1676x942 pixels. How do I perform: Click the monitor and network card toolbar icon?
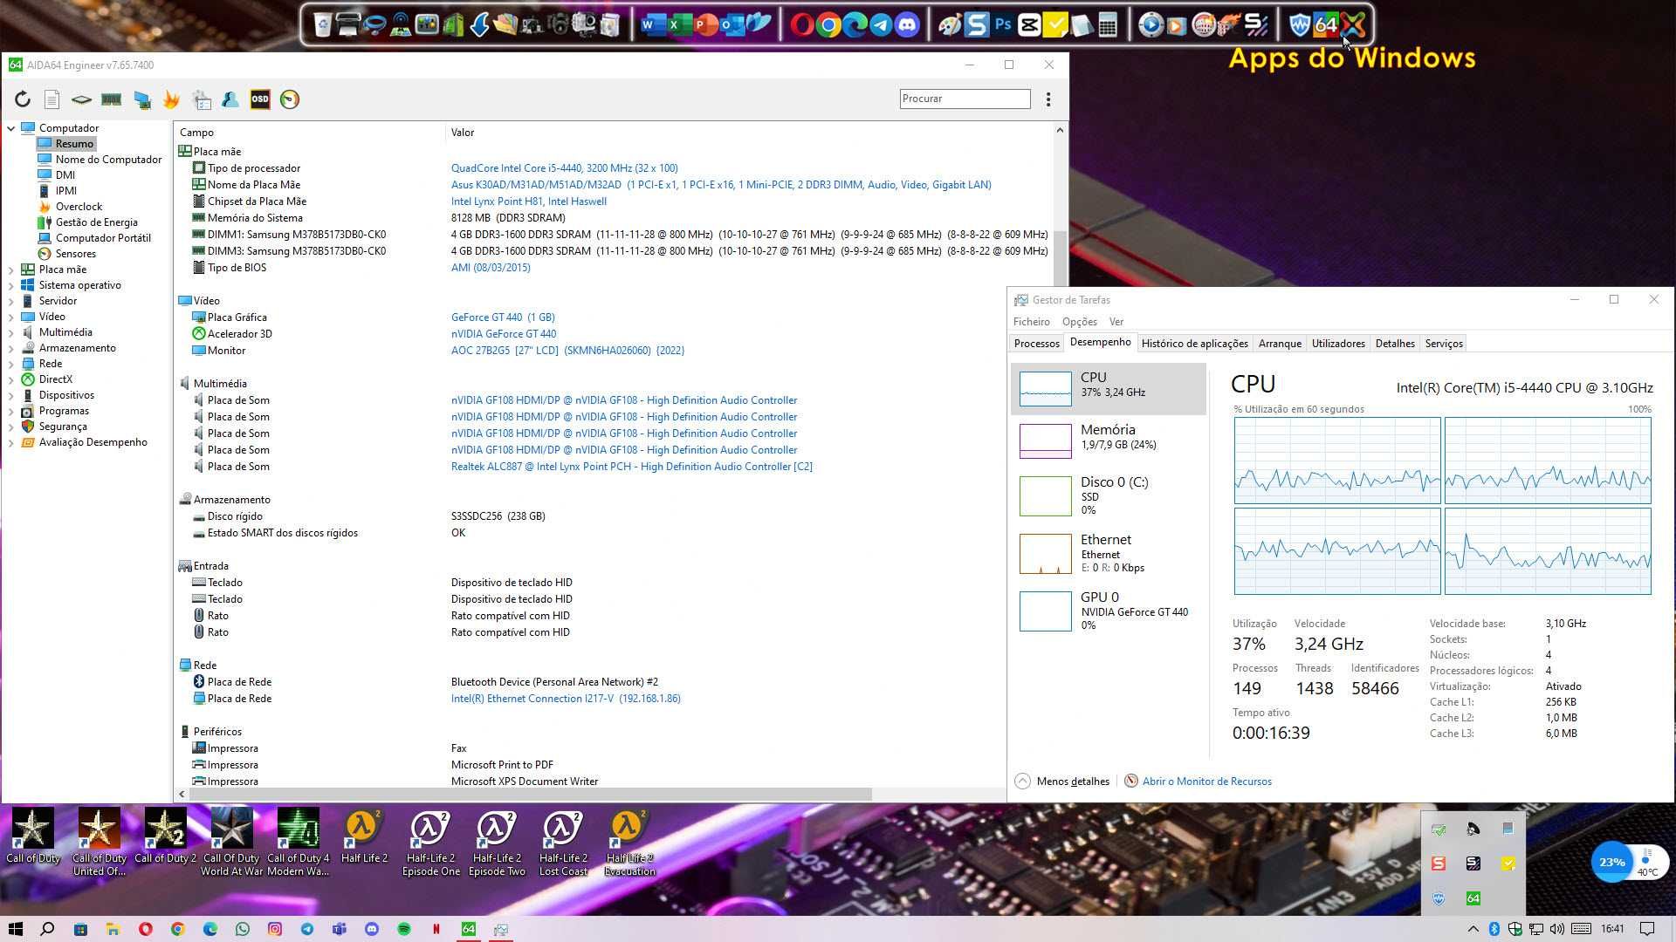click(141, 99)
